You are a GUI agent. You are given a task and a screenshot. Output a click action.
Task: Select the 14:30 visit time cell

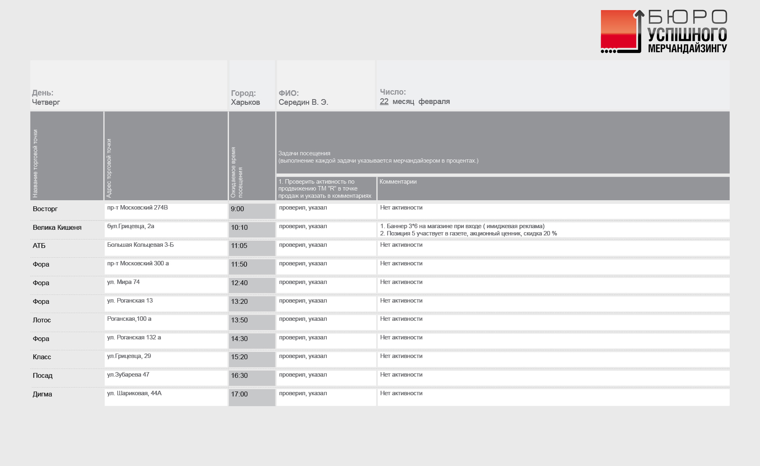tap(252, 341)
